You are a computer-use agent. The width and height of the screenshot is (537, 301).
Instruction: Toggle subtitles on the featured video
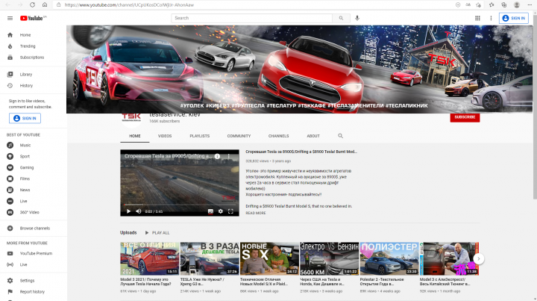210,211
